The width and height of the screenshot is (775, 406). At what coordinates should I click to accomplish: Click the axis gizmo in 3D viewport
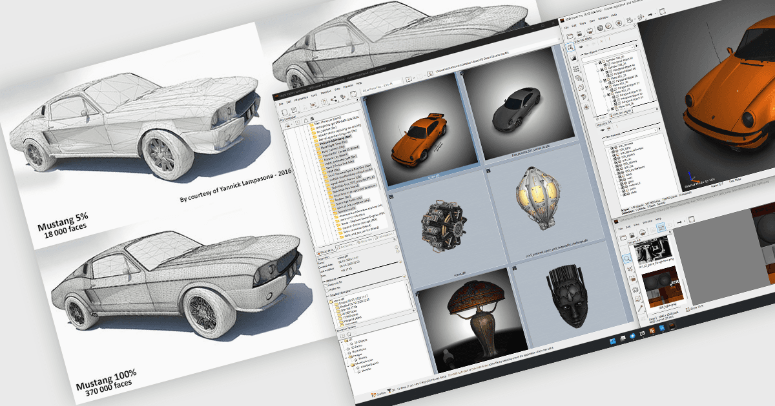tap(694, 177)
